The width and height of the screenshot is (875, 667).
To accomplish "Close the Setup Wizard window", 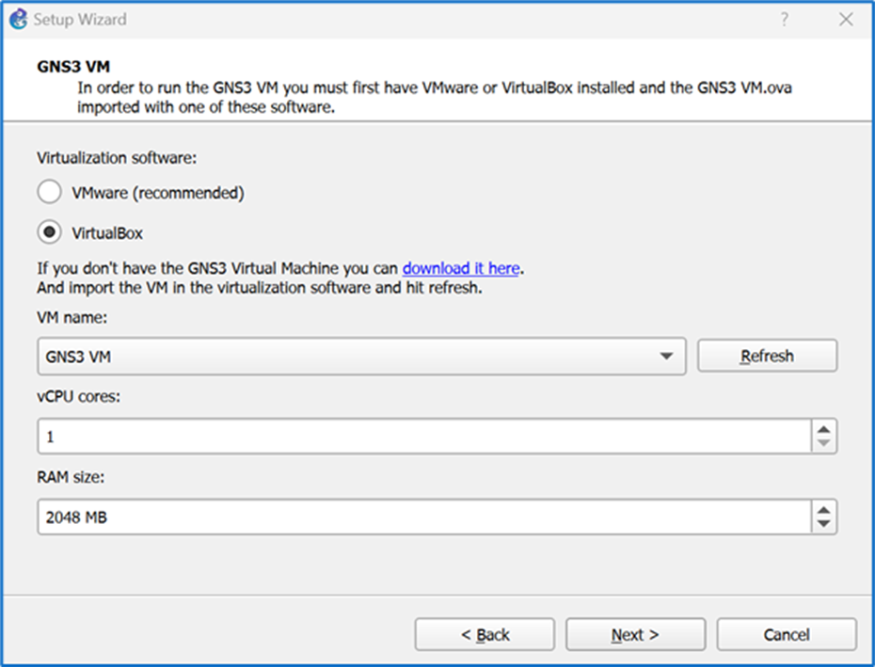I will [x=846, y=20].
